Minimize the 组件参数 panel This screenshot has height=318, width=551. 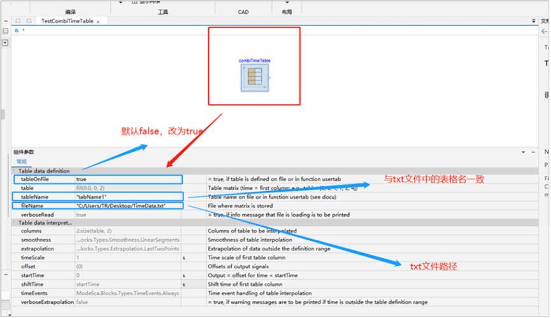[x=533, y=152]
